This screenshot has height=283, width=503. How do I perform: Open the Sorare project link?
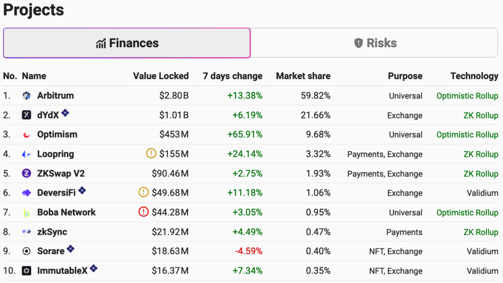[x=51, y=251]
